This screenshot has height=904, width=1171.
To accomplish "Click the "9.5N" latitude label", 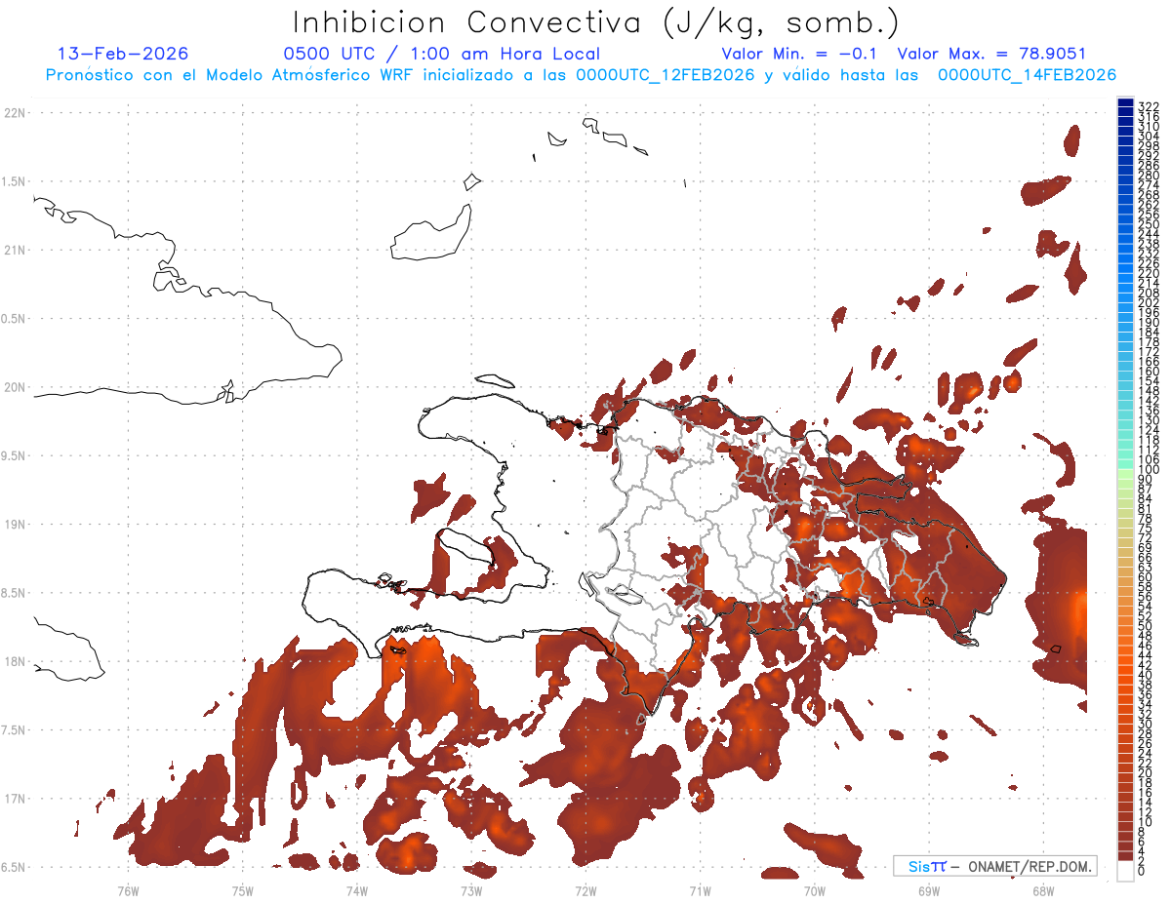I will click(15, 456).
